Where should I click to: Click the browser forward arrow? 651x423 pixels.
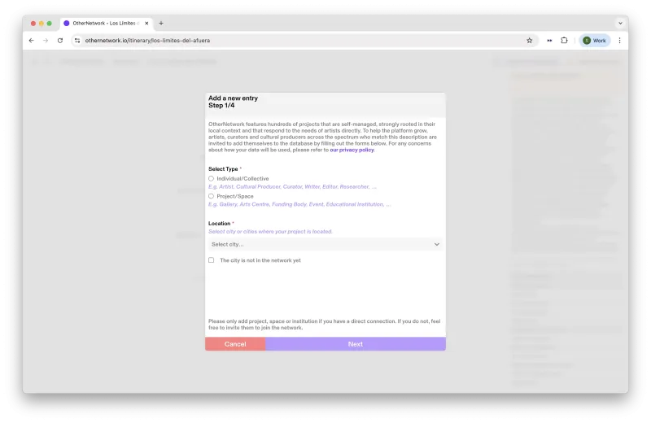pyautogui.click(x=46, y=40)
